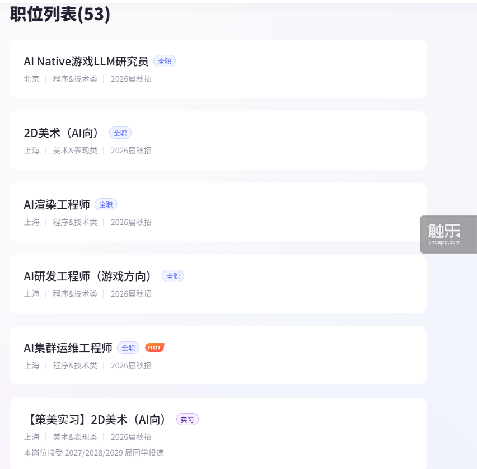Select the AI渲染工程师 job title
Viewport: 477px width, 469px height.
57,204
